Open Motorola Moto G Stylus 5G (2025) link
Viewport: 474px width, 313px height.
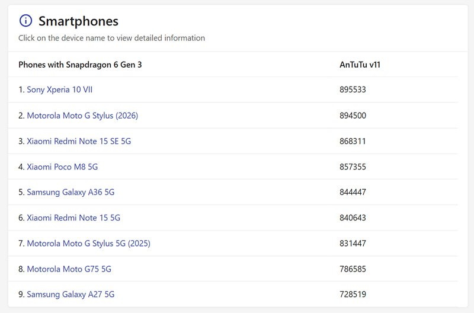(x=88, y=244)
